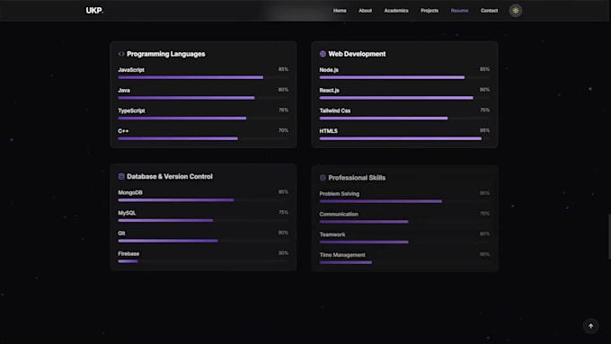Click the MongoDB label
This screenshot has width=611, height=344.
[130, 192]
